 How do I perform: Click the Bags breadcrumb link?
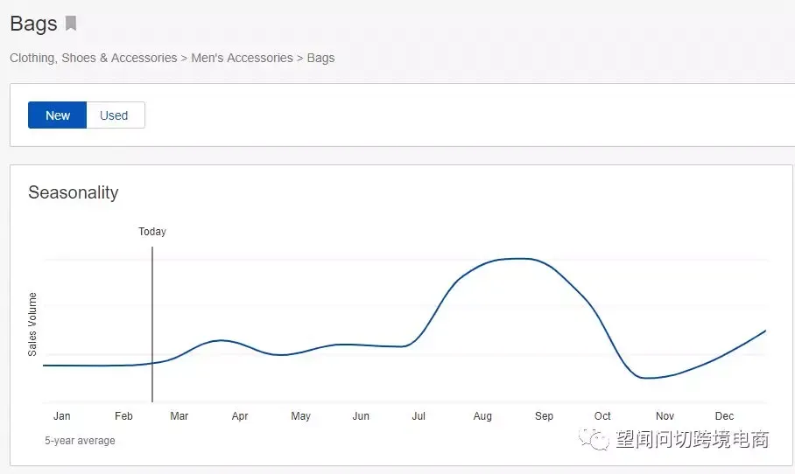click(x=321, y=59)
